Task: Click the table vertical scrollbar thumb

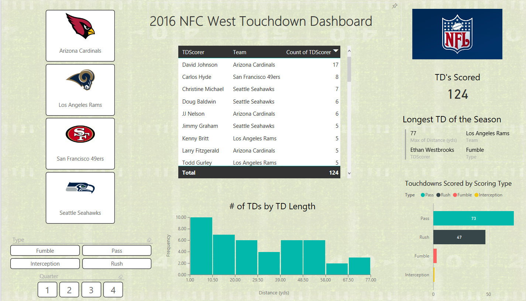Action: (349, 69)
